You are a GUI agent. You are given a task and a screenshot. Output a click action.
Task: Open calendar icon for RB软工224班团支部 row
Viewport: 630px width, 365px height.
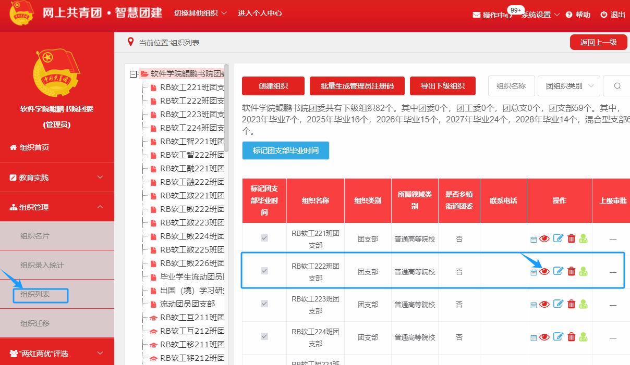tap(534, 339)
